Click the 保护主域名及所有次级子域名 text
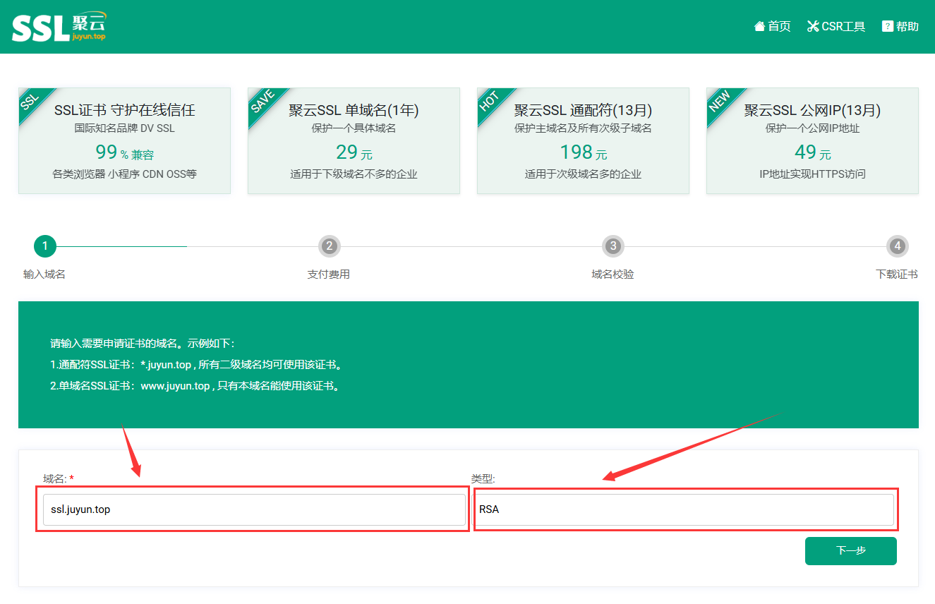This screenshot has width=935, height=604. 583,128
